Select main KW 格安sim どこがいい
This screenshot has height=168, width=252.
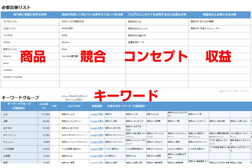[74, 121]
